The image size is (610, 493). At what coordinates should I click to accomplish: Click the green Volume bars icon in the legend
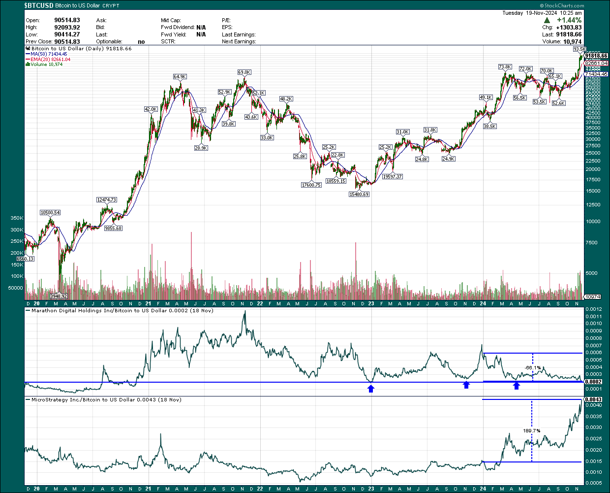(x=28, y=64)
